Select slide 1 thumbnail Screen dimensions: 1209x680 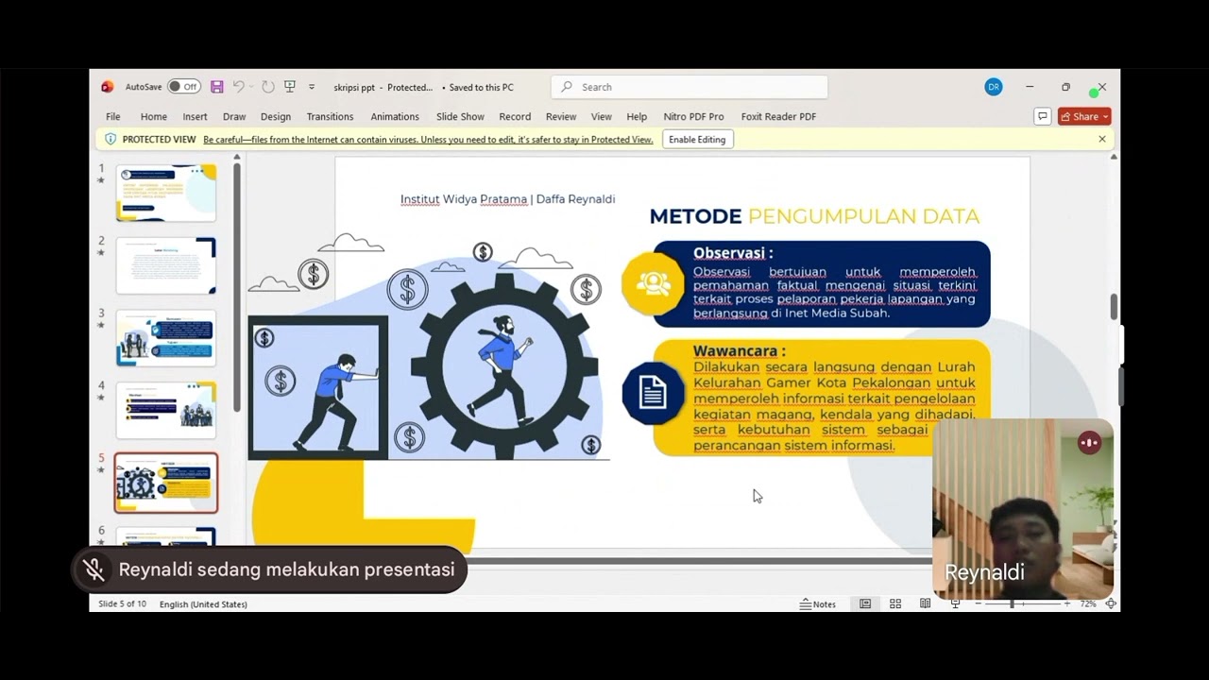tap(166, 194)
